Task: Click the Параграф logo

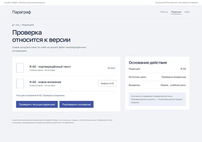Action: click(21, 12)
